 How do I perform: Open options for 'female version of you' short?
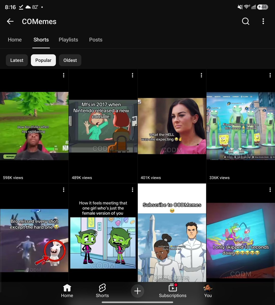tap(133, 190)
